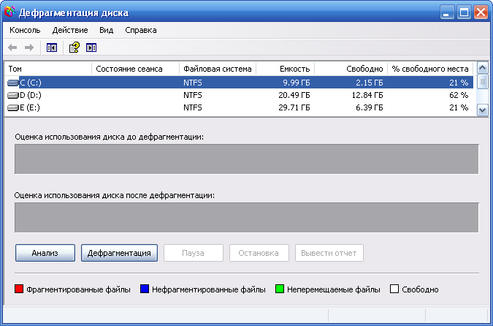Open the Действие menu
This screenshot has height=326, width=493.
click(x=70, y=30)
